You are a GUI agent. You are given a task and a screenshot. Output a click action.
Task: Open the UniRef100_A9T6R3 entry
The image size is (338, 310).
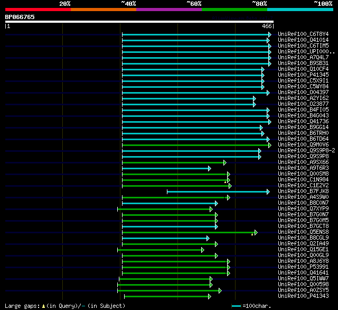pyautogui.click(x=303, y=168)
